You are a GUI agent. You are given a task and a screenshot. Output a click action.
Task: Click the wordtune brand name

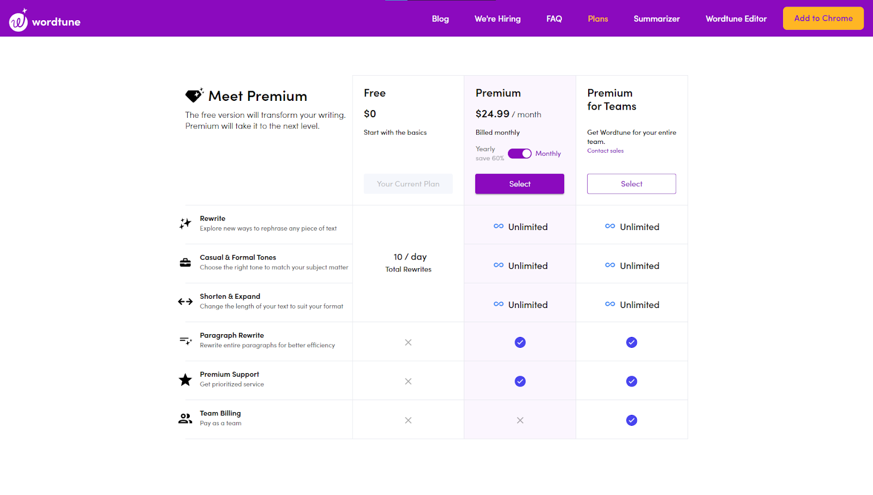point(56,22)
